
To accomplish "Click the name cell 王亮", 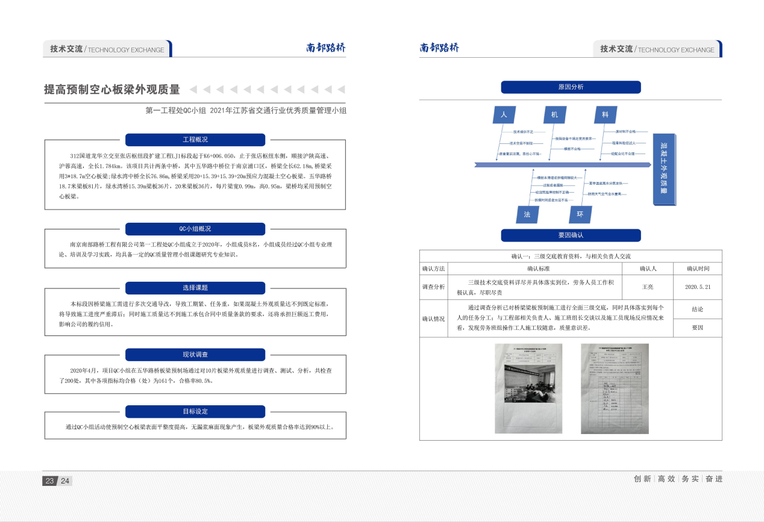I will point(648,287).
